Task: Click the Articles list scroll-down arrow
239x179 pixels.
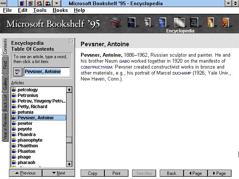Action: tap(69, 164)
